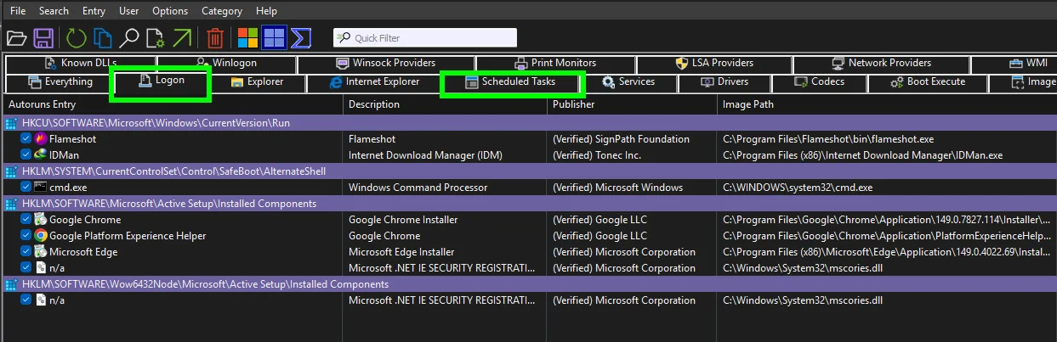The image size is (1057, 342).
Task: Click registry icon beside HKCU Run key
Action: [x=11, y=123]
